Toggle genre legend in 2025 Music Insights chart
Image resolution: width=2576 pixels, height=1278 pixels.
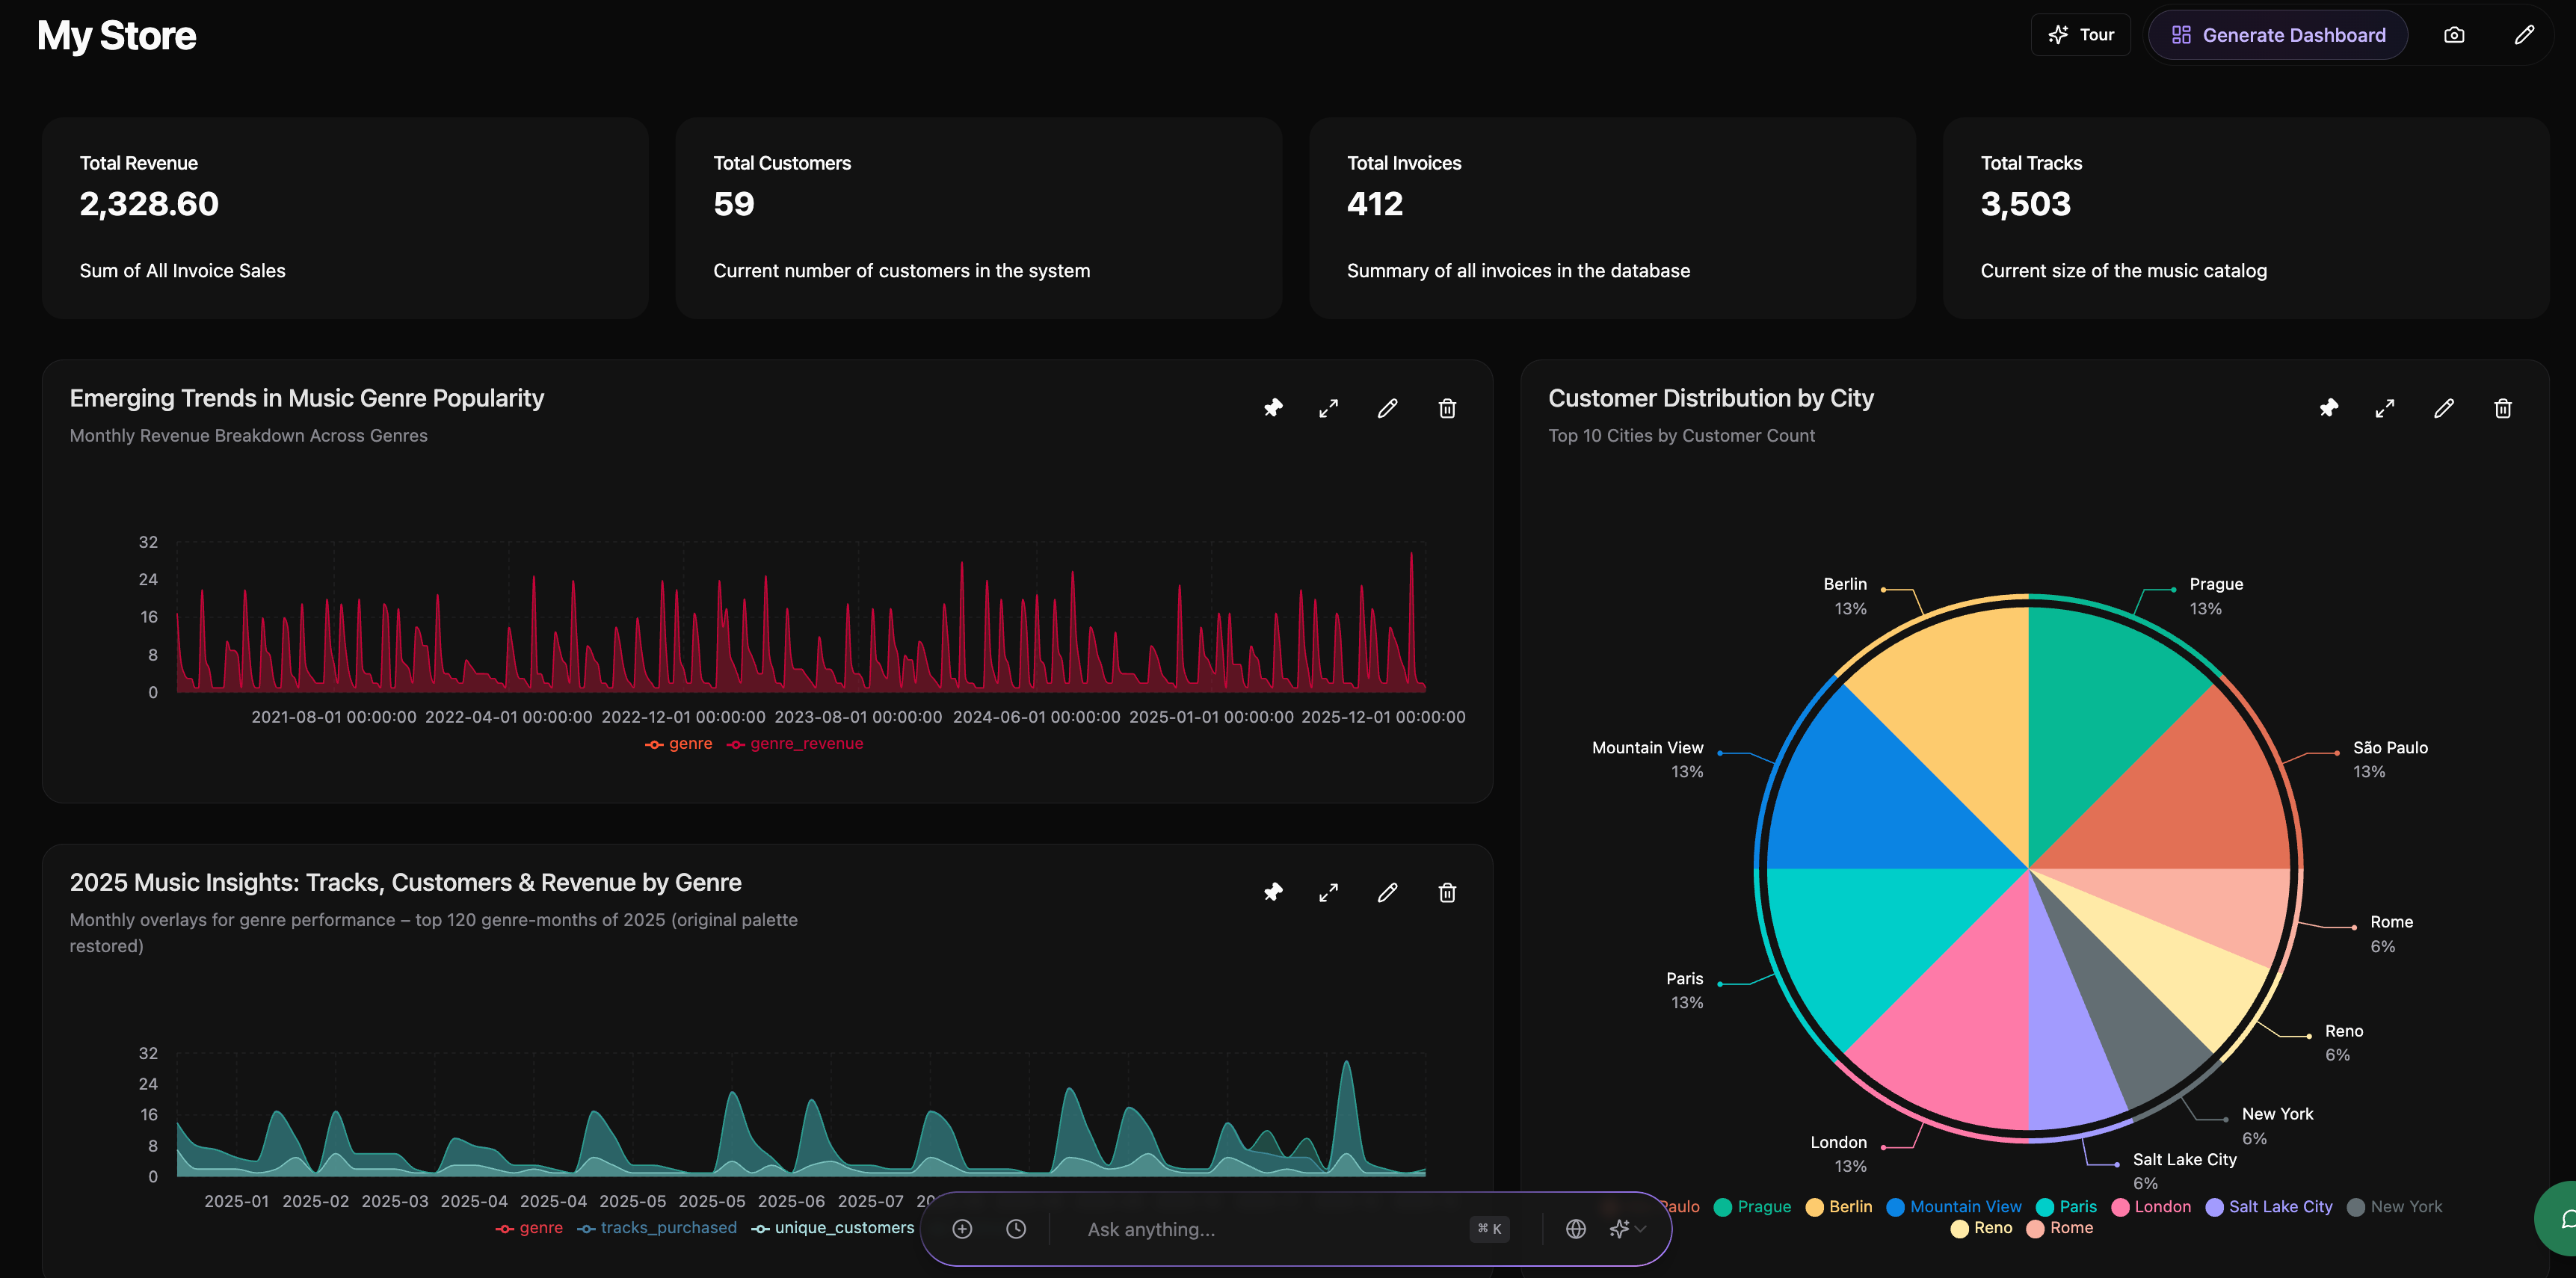529,1228
